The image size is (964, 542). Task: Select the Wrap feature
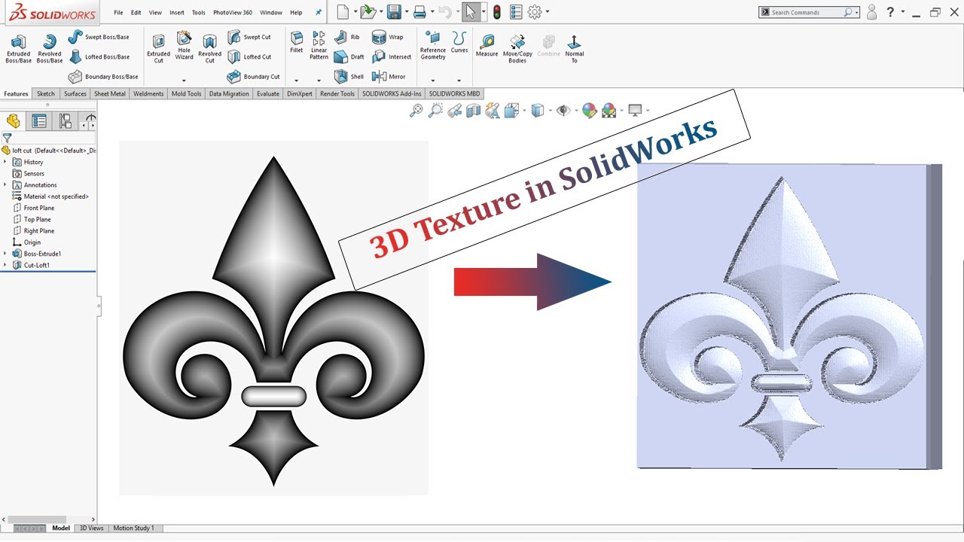tap(388, 37)
